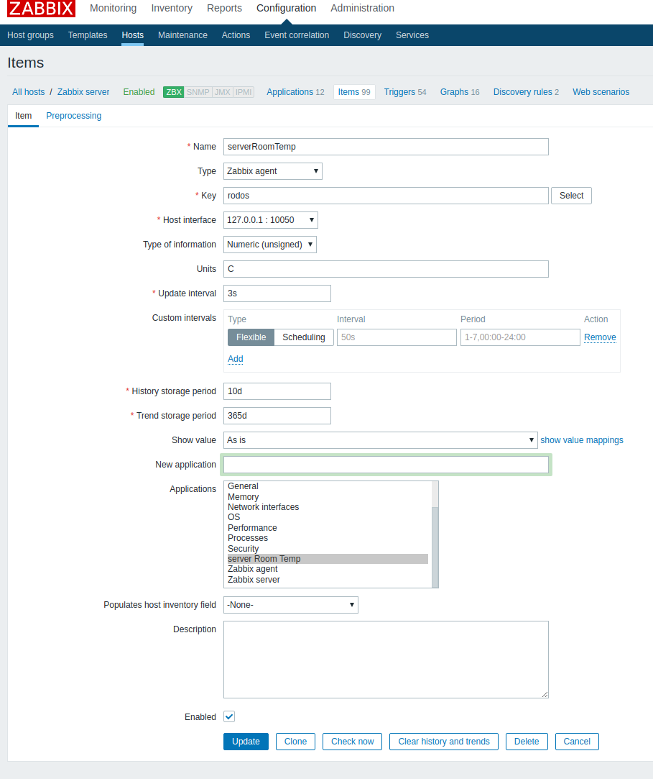
Task: Click the SNMP availability badge
Action: 198,92
